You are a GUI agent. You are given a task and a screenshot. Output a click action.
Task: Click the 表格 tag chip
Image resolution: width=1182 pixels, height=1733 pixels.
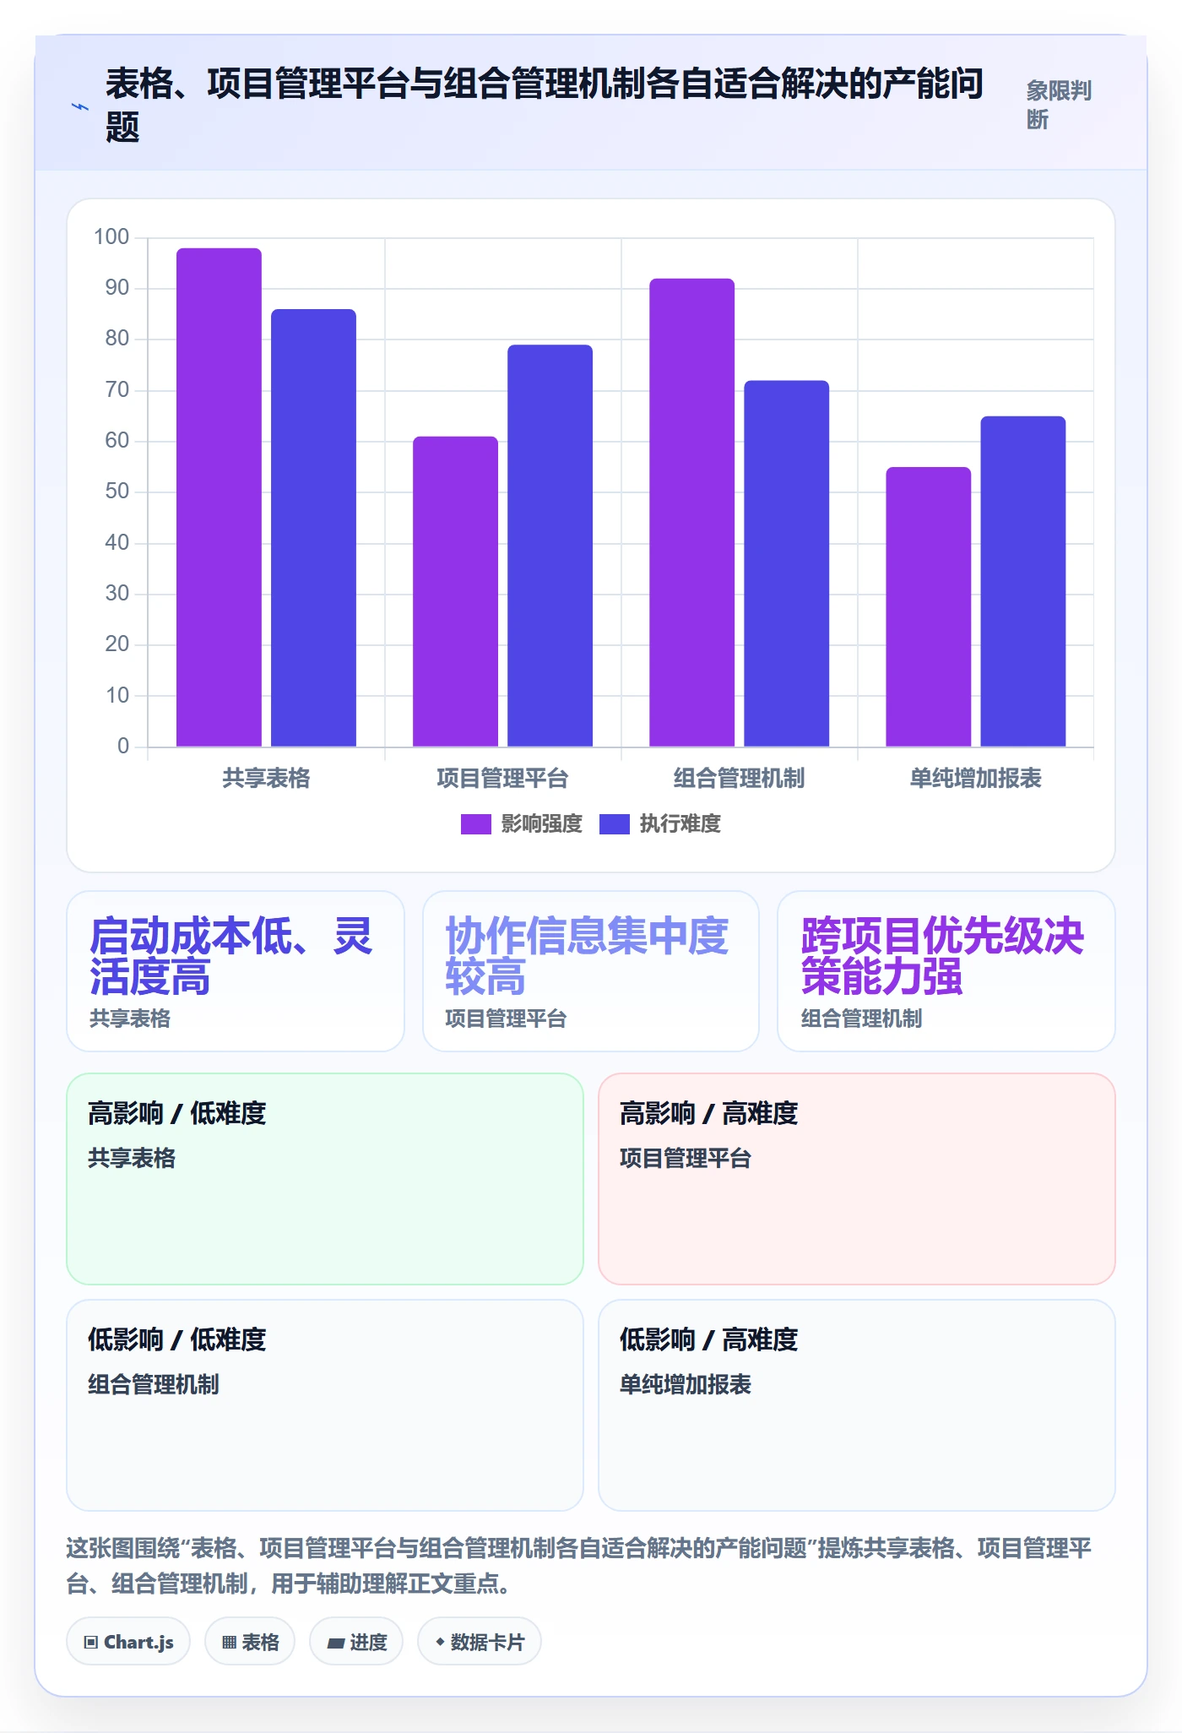tap(250, 1642)
